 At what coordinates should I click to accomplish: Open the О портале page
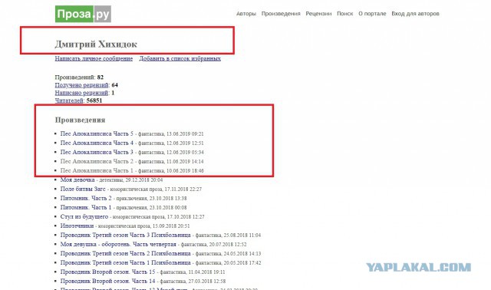[x=372, y=14]
